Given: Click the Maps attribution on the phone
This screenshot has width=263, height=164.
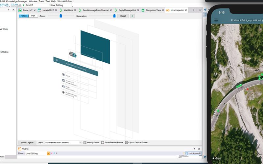Looking at the screenshot, I should point(217,158).
